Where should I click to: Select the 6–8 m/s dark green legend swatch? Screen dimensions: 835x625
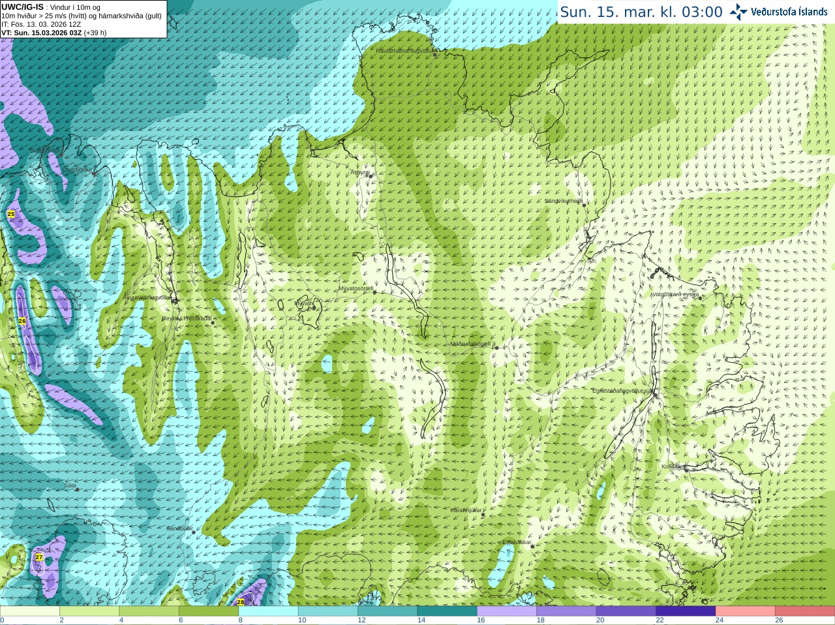click(x=209, y=611)
